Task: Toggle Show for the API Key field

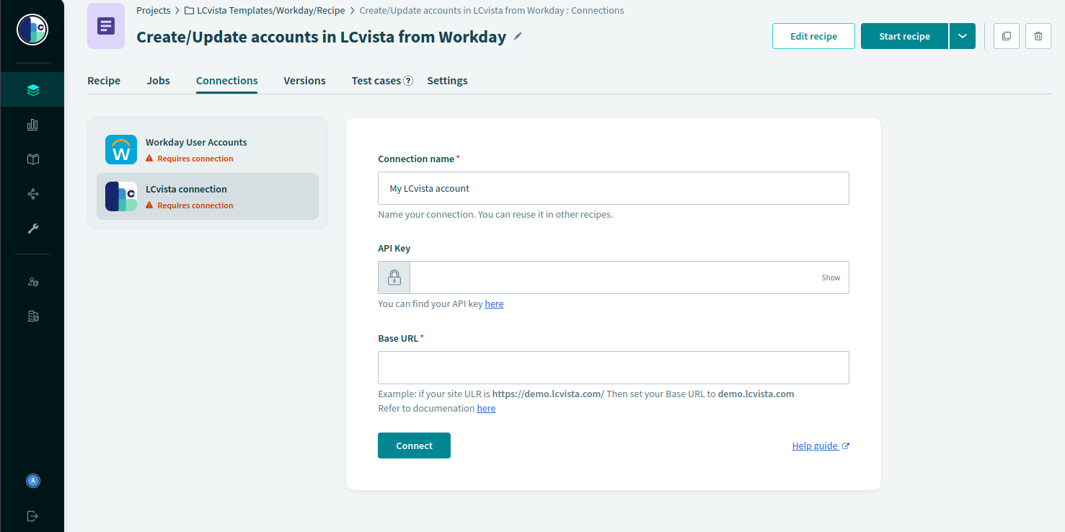Action: point(831,278)
